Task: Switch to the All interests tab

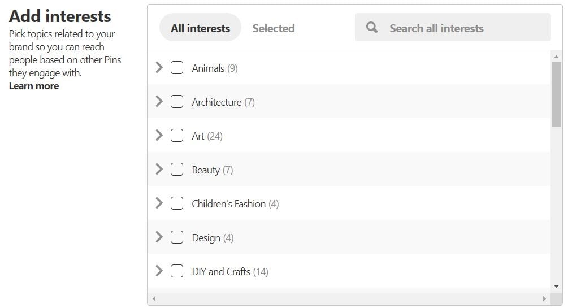Action: coord(200,28)
